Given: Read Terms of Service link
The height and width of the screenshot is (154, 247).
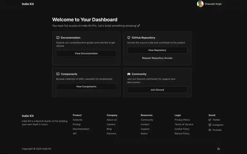Looking at the screenshot, I should [x=184, y=124].
